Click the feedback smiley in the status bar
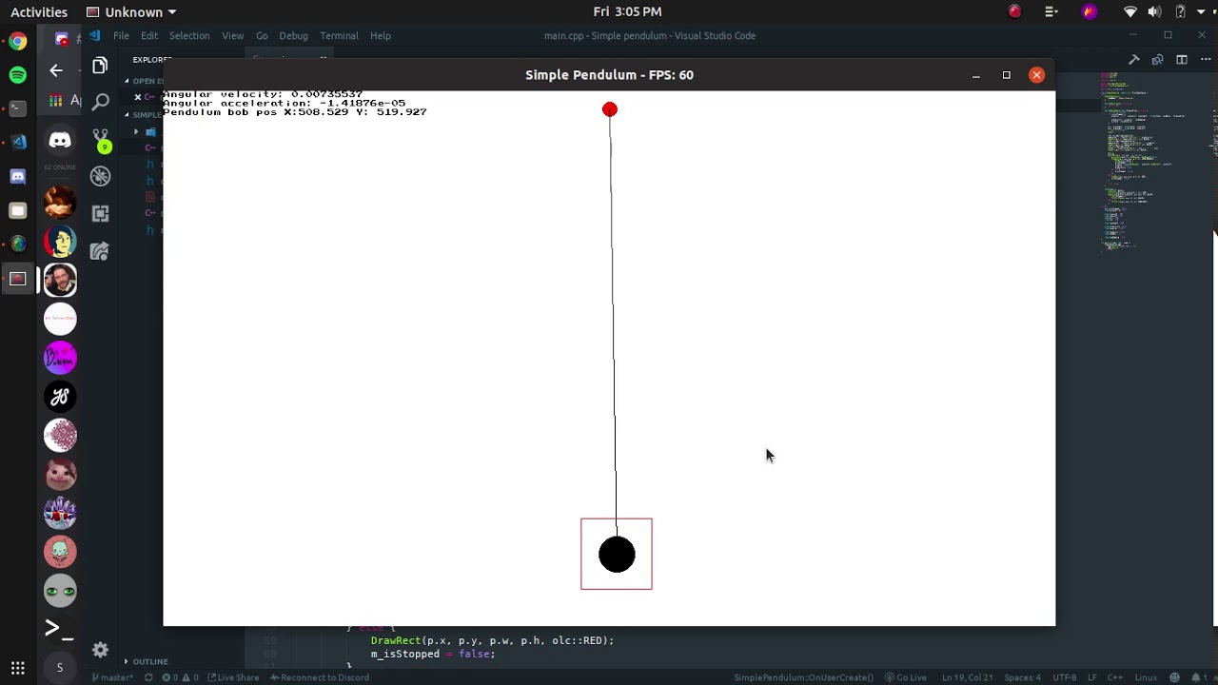The image size is (1218, 685). (1177, 677)
